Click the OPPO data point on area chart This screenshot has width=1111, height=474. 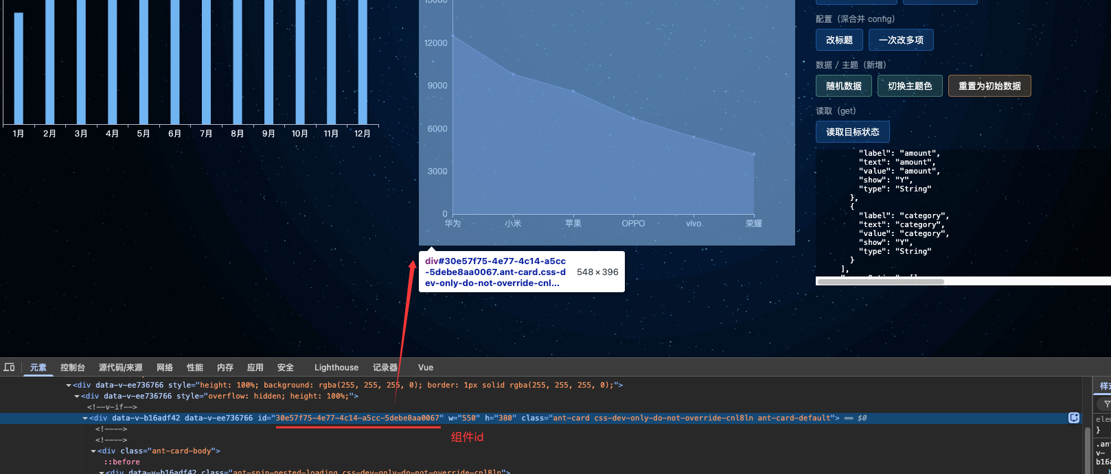[x=633, y=119]
